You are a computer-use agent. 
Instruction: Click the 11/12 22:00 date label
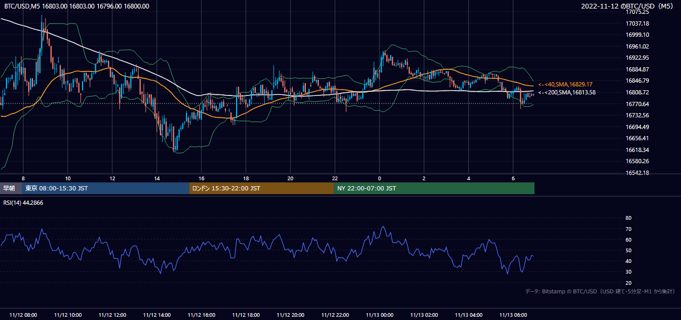pos(335,315)
